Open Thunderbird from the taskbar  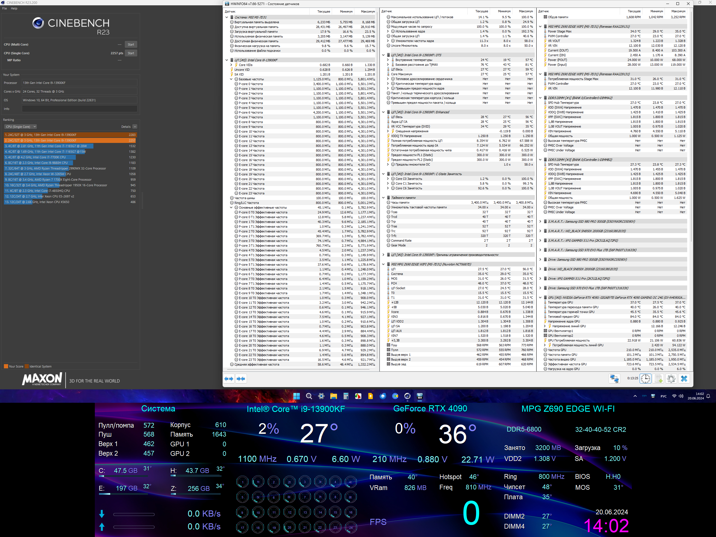[383, 396]
